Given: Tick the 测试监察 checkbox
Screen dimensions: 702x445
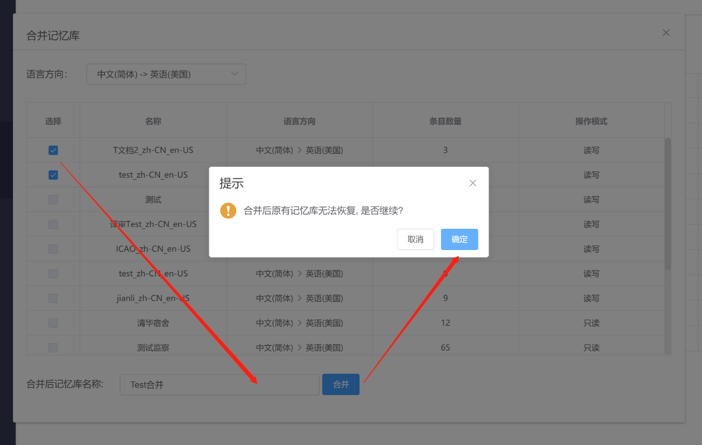Looking at the screenshot, I should click(x=53, y=347).
